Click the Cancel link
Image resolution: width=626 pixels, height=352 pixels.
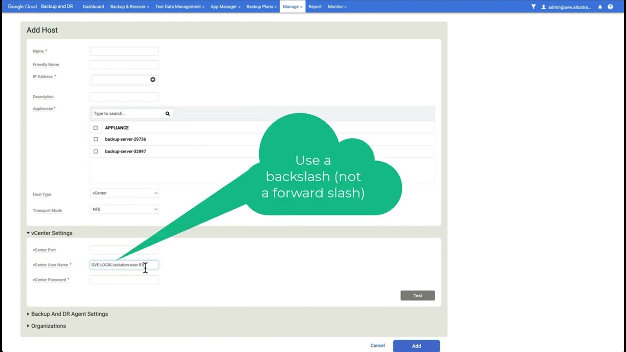tap(378, 346)
